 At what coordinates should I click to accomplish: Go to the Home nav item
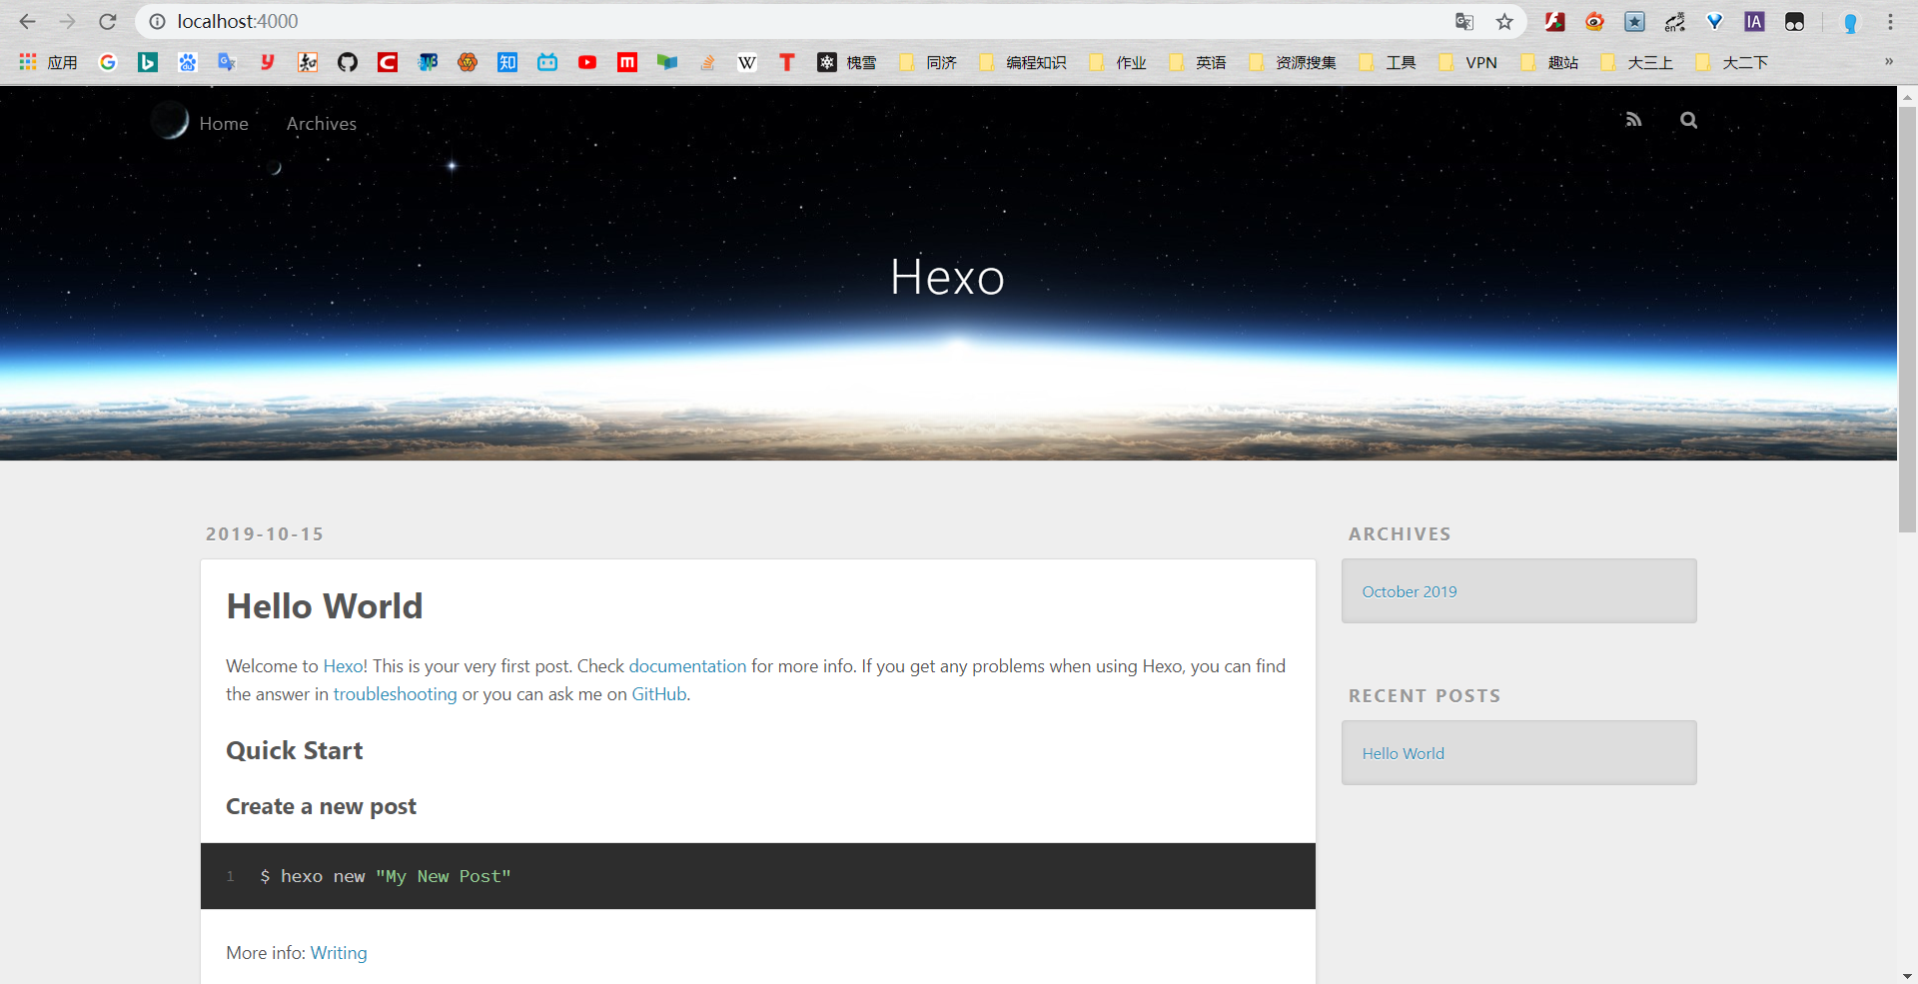tap(224, 124)
